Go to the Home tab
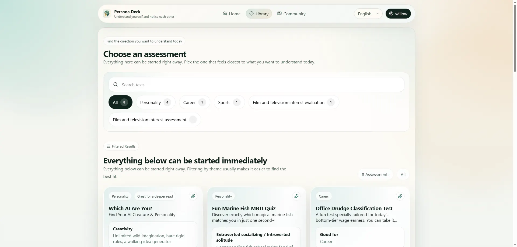517x247 pixels. coord(232,14)
